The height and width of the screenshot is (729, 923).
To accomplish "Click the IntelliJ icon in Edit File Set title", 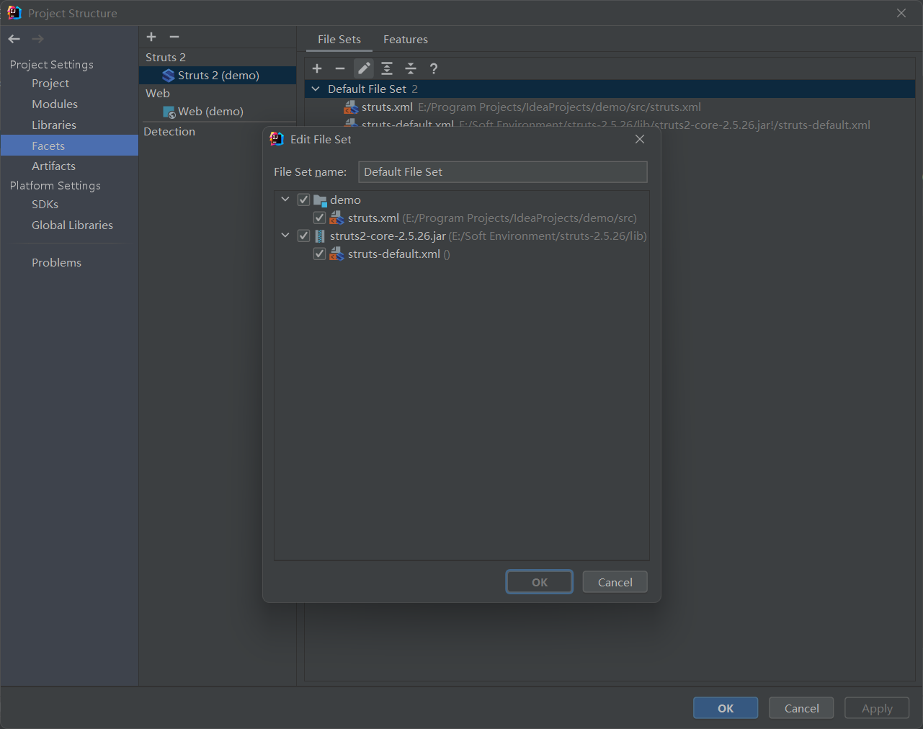I will [277, 139].
